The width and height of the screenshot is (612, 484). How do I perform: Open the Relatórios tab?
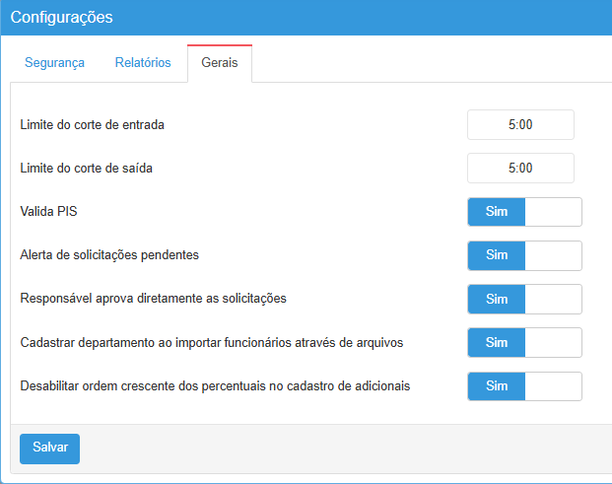pos(143,63)
